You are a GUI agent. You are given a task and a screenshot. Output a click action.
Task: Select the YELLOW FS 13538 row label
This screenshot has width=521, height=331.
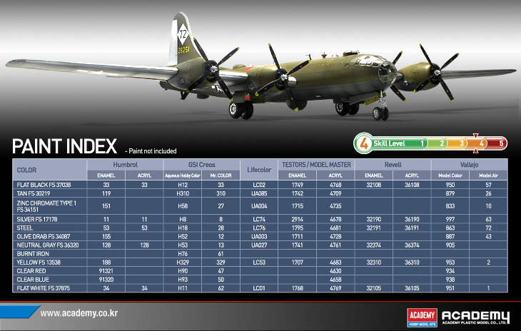[39, 263]
